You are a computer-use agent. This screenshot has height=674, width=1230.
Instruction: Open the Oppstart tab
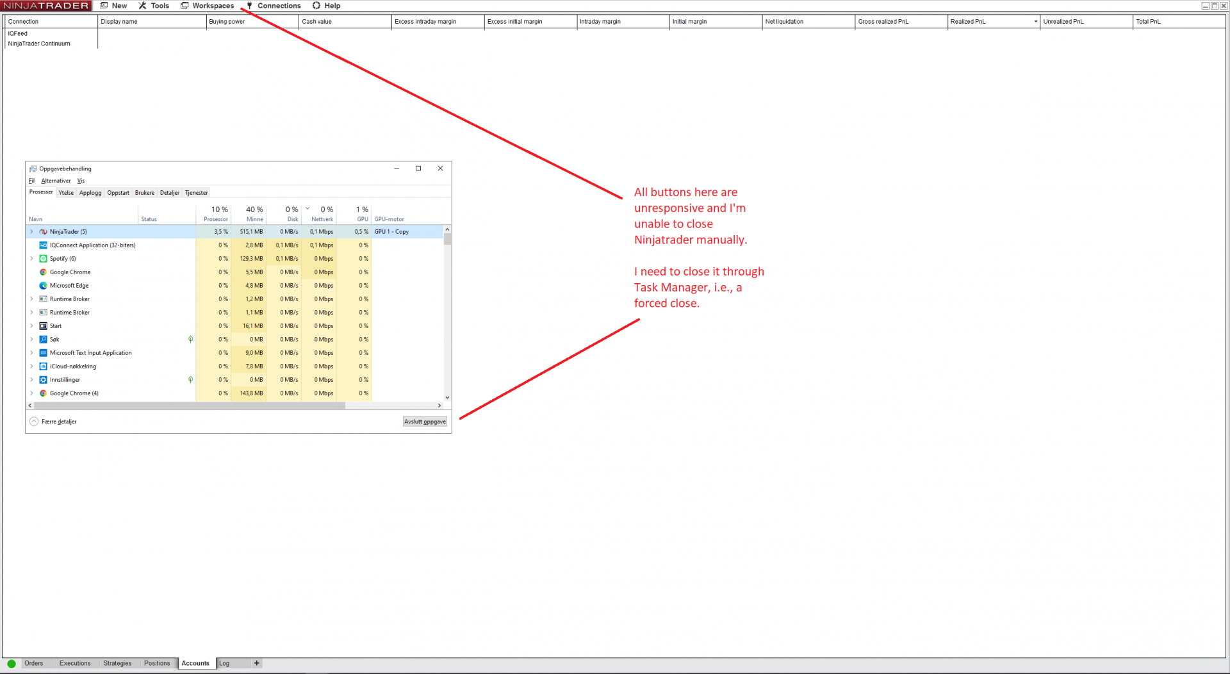[118, 193]
